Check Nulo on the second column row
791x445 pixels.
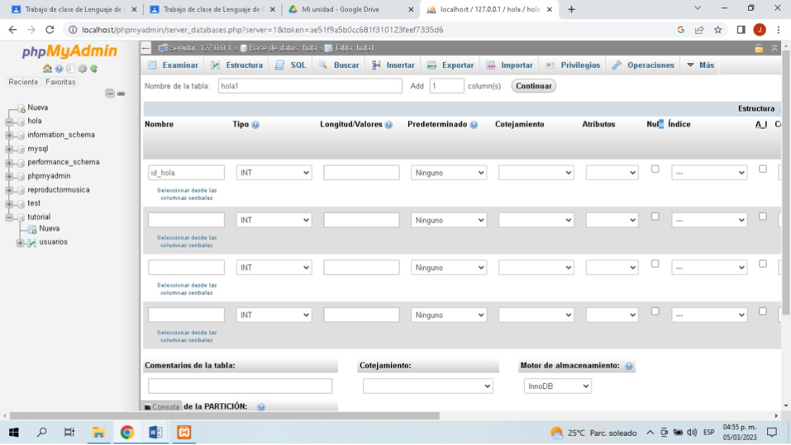[x=654, y=216]
